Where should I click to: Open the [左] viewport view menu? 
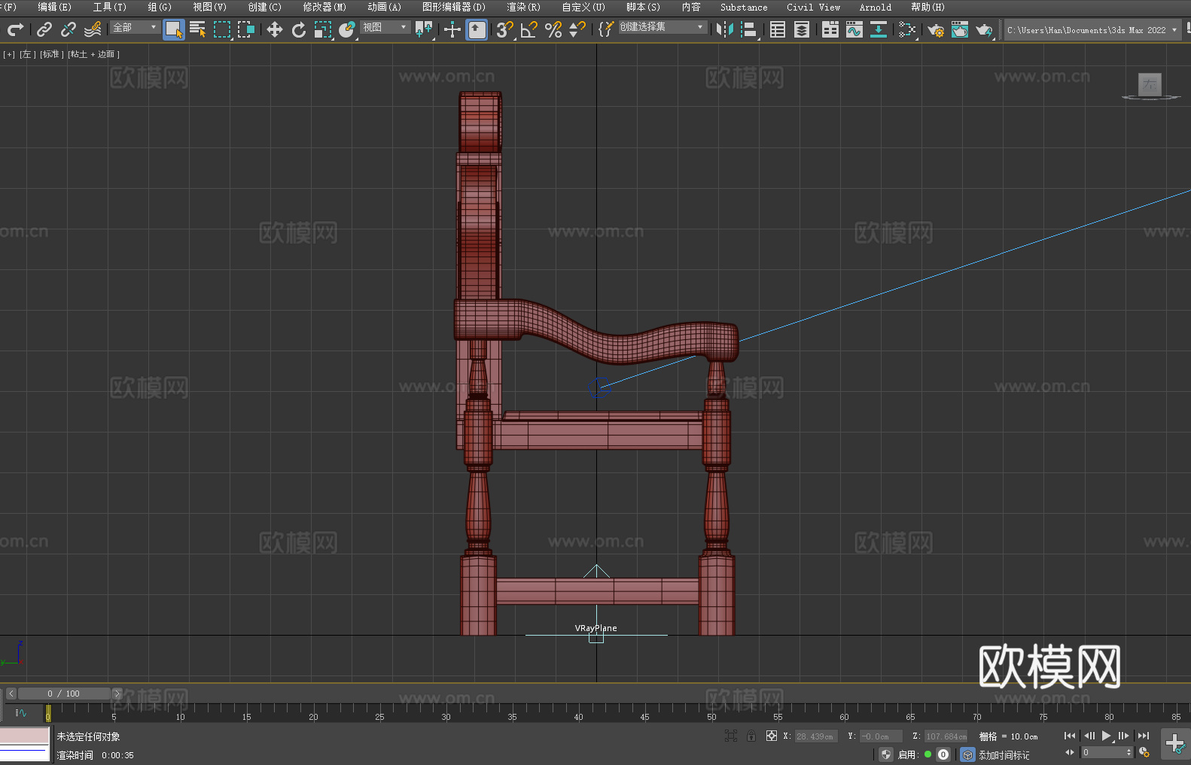click(28, 54)
